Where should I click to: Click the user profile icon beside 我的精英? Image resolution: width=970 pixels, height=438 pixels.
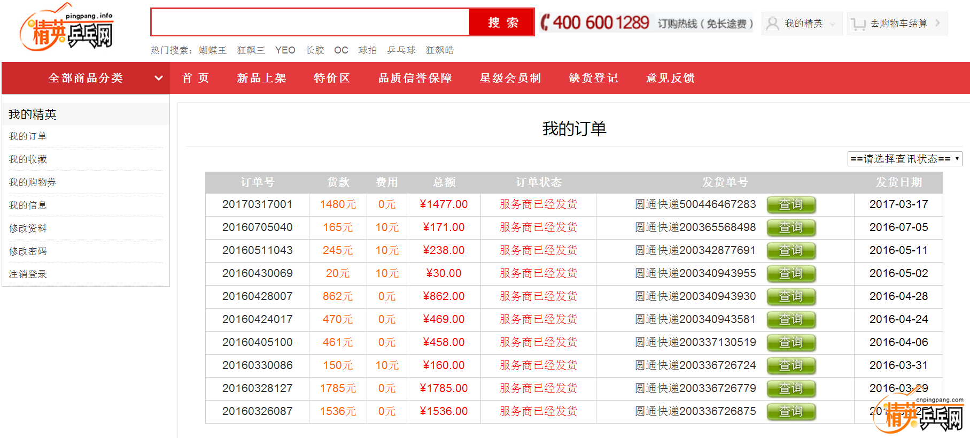pyautogui.click(x=772, y=24)
